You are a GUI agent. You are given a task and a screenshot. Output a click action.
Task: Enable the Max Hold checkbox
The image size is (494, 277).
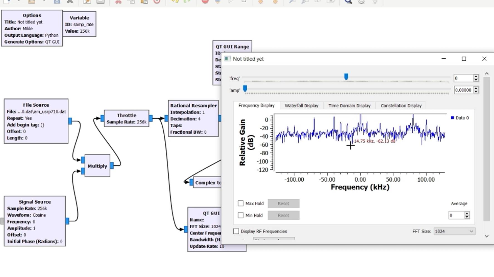pos(241,203)
